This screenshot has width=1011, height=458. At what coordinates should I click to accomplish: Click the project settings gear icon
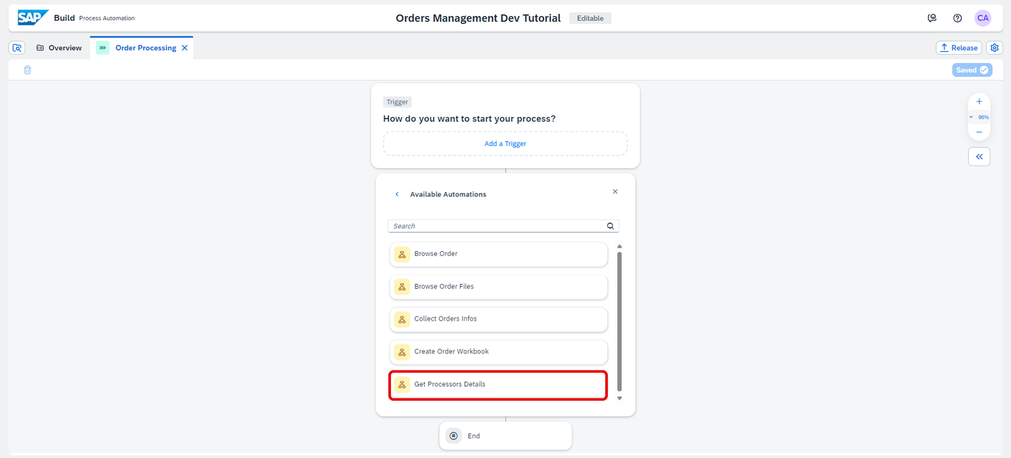994,48
